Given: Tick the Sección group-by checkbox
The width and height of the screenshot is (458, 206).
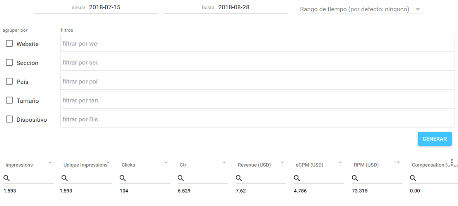Looking at the screenshot, I should pos(9,63).
